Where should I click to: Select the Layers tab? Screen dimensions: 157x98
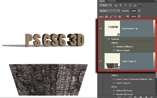point(102,1)
